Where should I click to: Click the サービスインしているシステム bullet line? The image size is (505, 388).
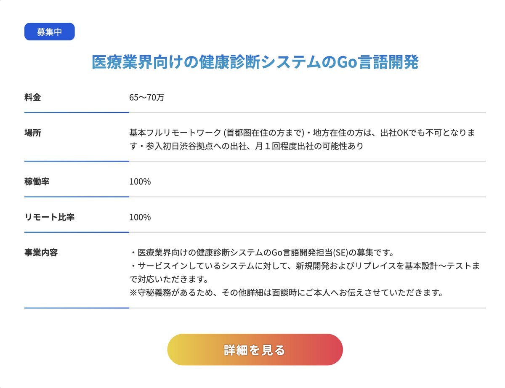click(305, 266)
